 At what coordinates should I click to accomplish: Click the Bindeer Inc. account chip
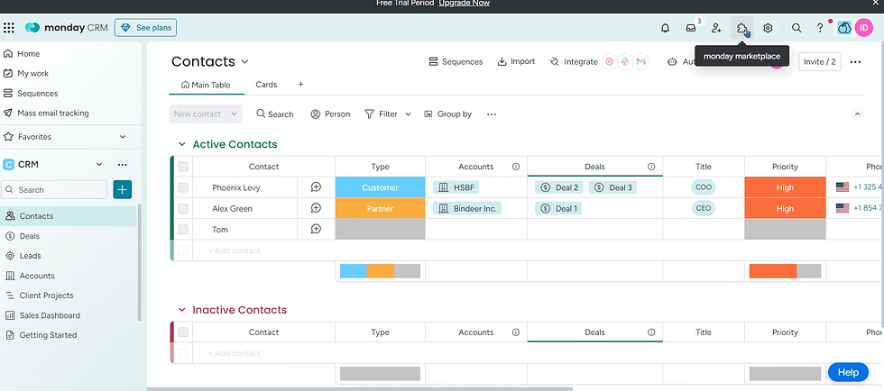467,208
